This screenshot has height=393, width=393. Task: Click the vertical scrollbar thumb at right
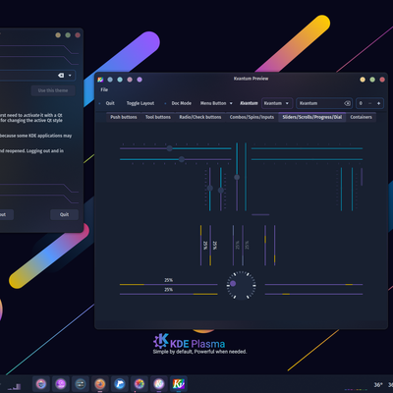(x=362, y=177)
